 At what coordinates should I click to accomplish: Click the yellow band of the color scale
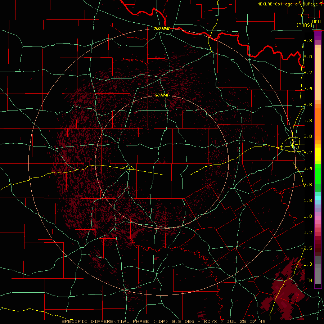coord(318,154)
